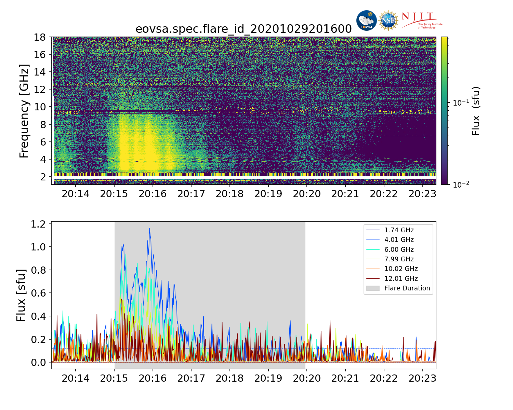Click the 7.99 GHz legend label
The height and width of the screenshot is (410, 513).
tap(399, 259)
